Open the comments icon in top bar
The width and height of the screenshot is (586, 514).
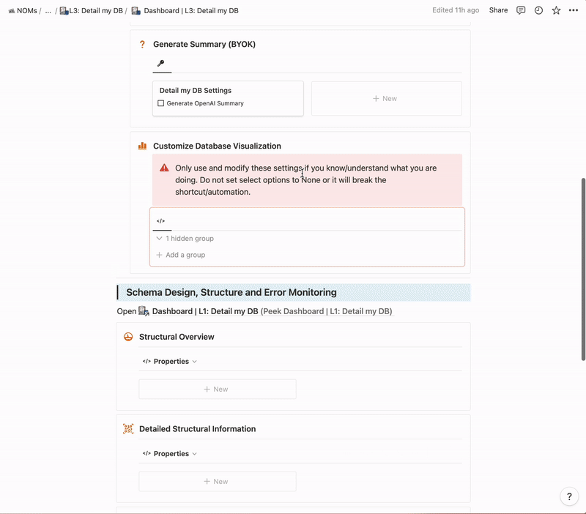[x=521, y=11]
